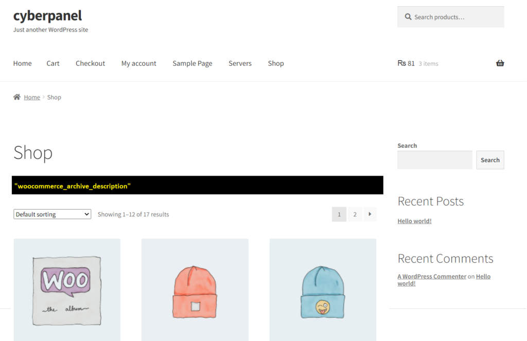Click the Rs 81 cart total
Screen dimensions: 527x341
(x=406, y=63)
